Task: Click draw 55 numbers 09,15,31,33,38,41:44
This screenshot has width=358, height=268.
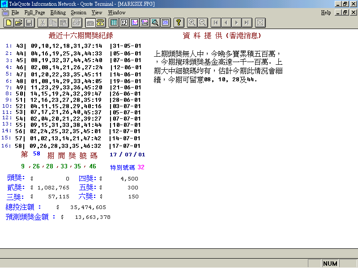Action: coord(66,125)
